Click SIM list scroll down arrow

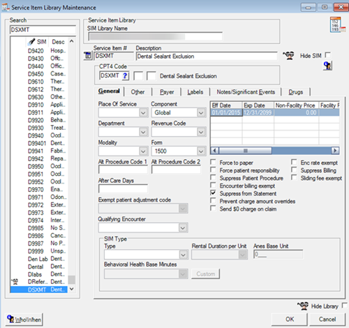[x=72, y=289]
